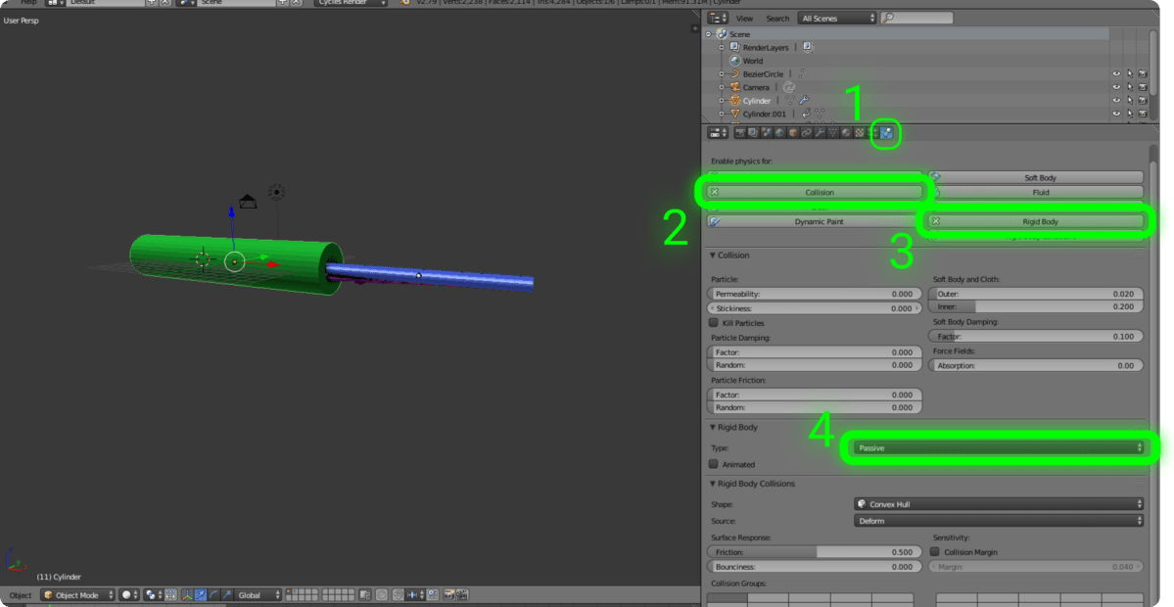Click restrict-render camera icon on Cylinder row
The image size is (1174, 607).
click(x=1143, y=100)
